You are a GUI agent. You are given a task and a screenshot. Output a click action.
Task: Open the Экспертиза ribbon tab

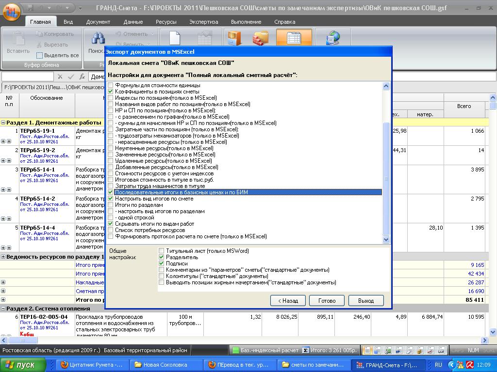(203, 22)
